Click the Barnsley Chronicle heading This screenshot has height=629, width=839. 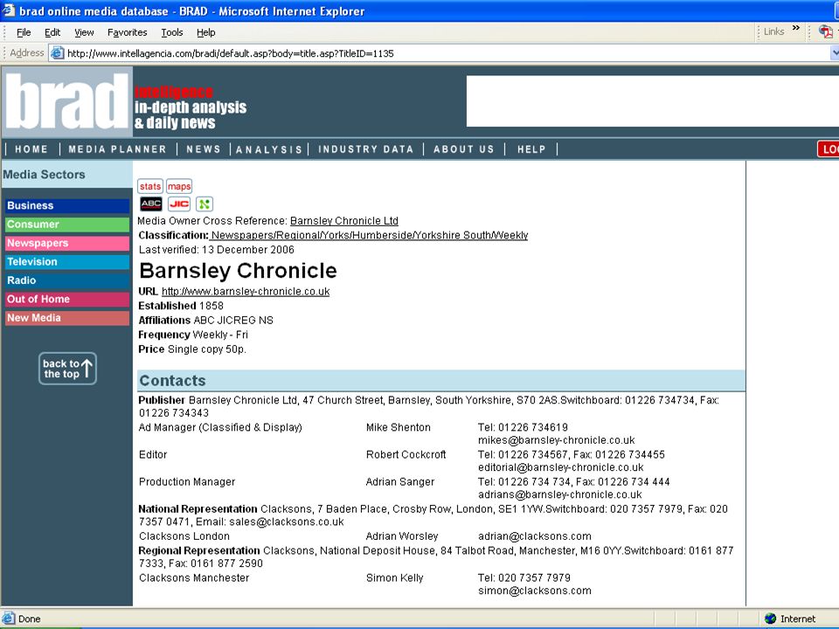click(x=238, y=271)
